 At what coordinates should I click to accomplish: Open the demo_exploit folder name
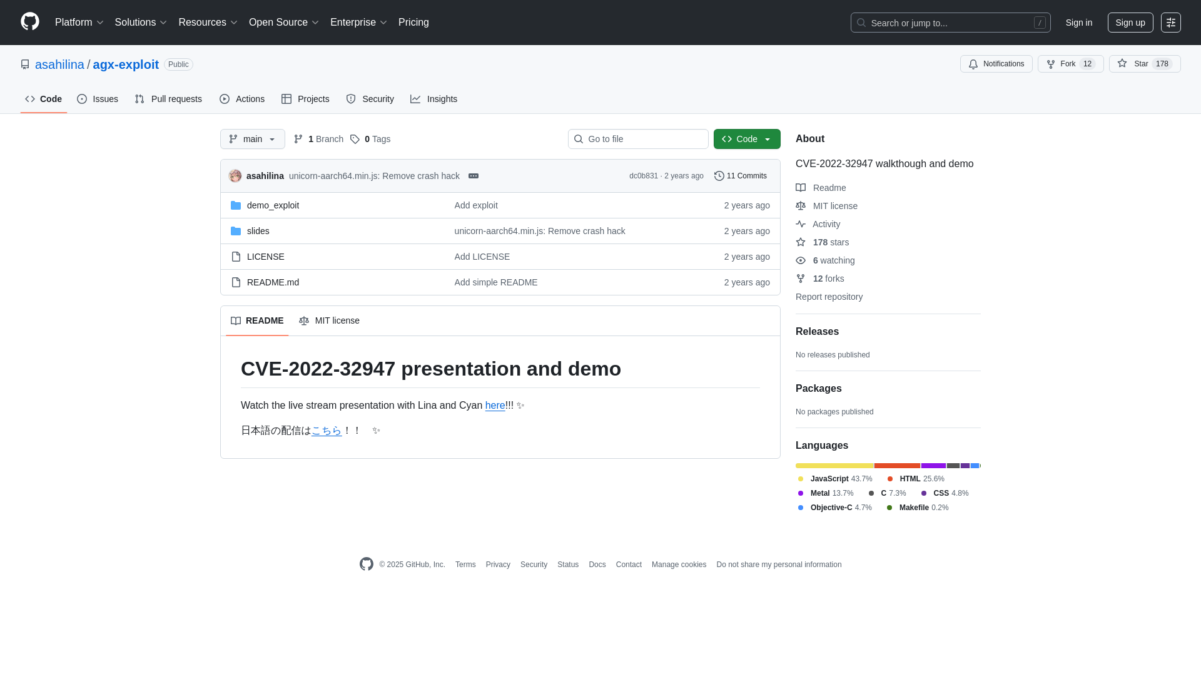pyautogui.click(x=273, y=205)
